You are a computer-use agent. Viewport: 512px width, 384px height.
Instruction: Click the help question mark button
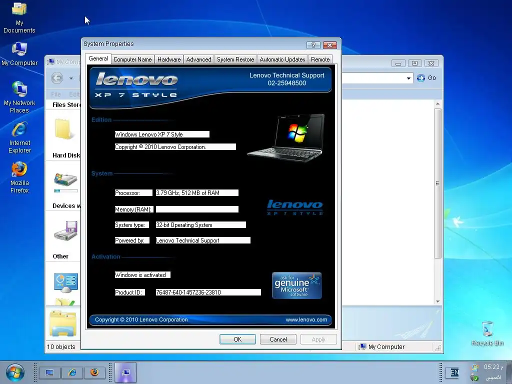(313, 45)
